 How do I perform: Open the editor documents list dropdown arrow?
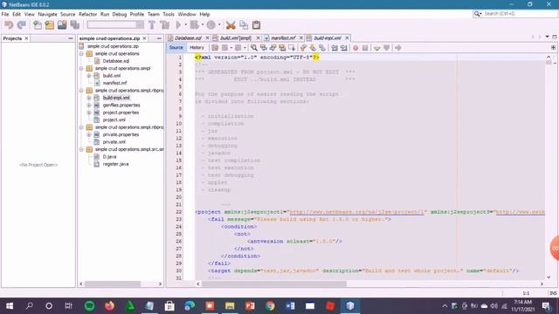547,37
